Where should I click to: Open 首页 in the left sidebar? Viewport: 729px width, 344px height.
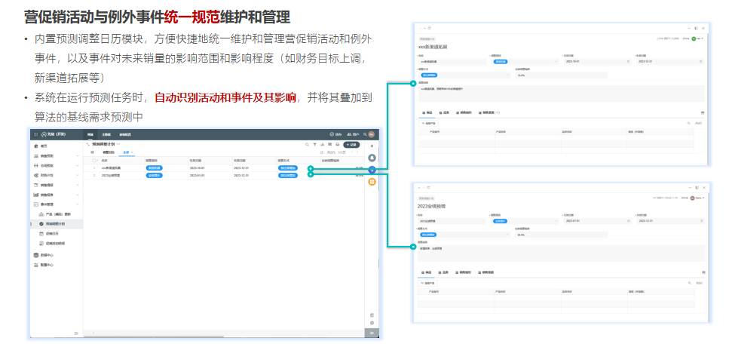[x=57, y=146]
